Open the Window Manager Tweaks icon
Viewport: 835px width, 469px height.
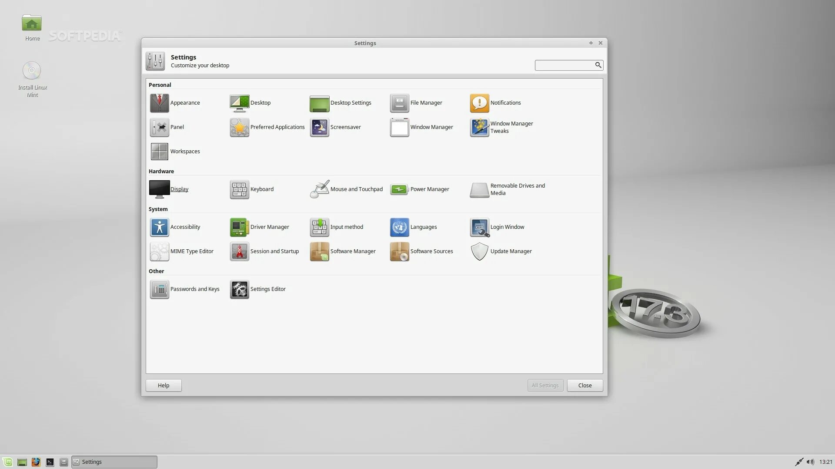click(479, 127)
